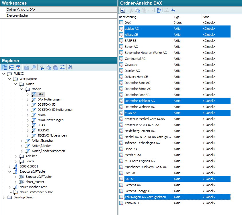Screen dimensions: 242x215
Task: Expand the Anleihen folder node
Action: tap(16, 156)
